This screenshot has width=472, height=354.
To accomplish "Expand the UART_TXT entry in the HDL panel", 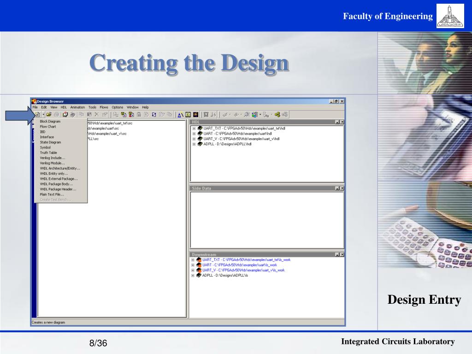I will coord(194,128).
